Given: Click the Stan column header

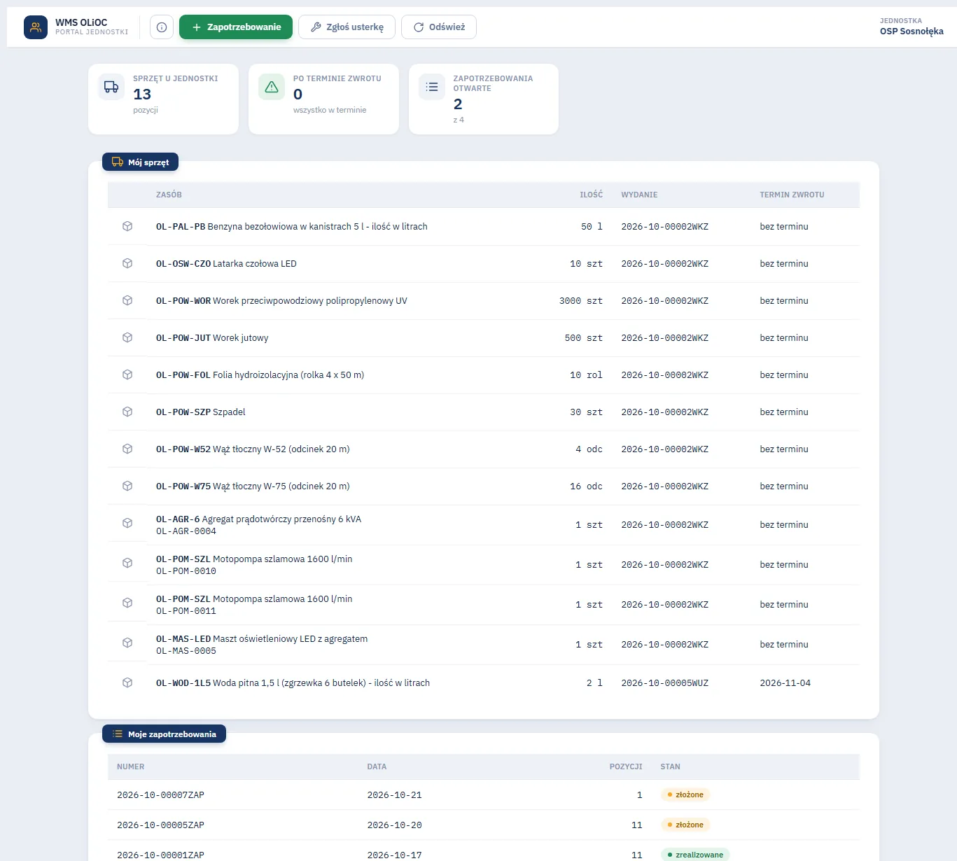Looking at the screenshot, I should pos(670,766).
